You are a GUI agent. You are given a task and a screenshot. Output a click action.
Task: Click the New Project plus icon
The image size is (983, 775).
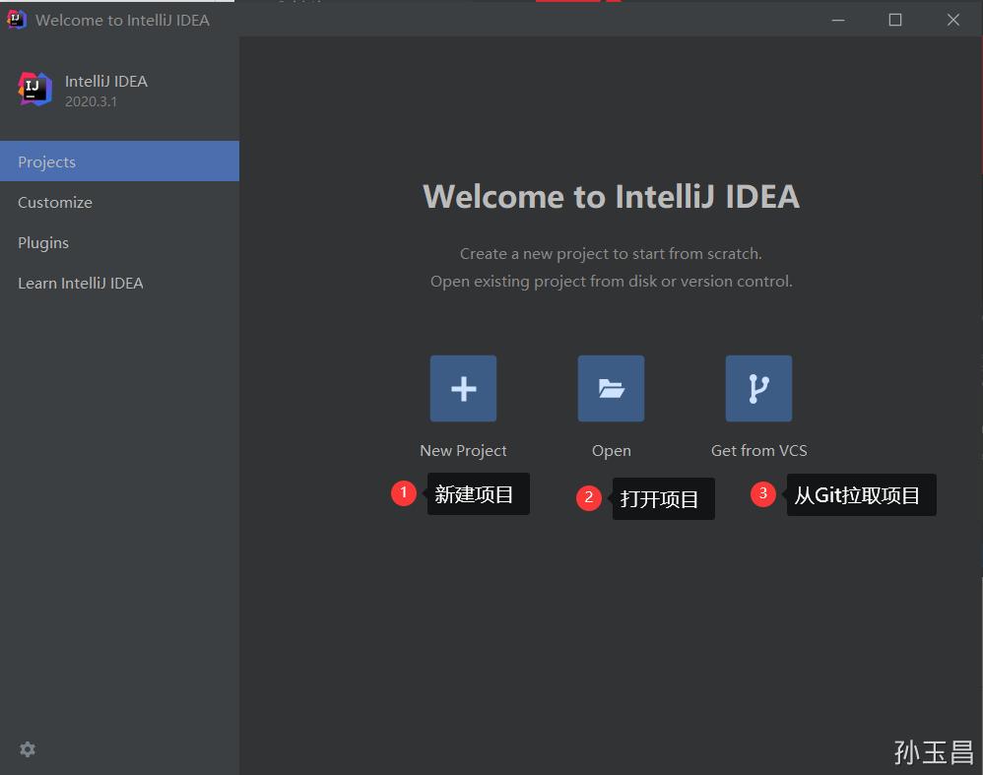click(x=463, y=388)
